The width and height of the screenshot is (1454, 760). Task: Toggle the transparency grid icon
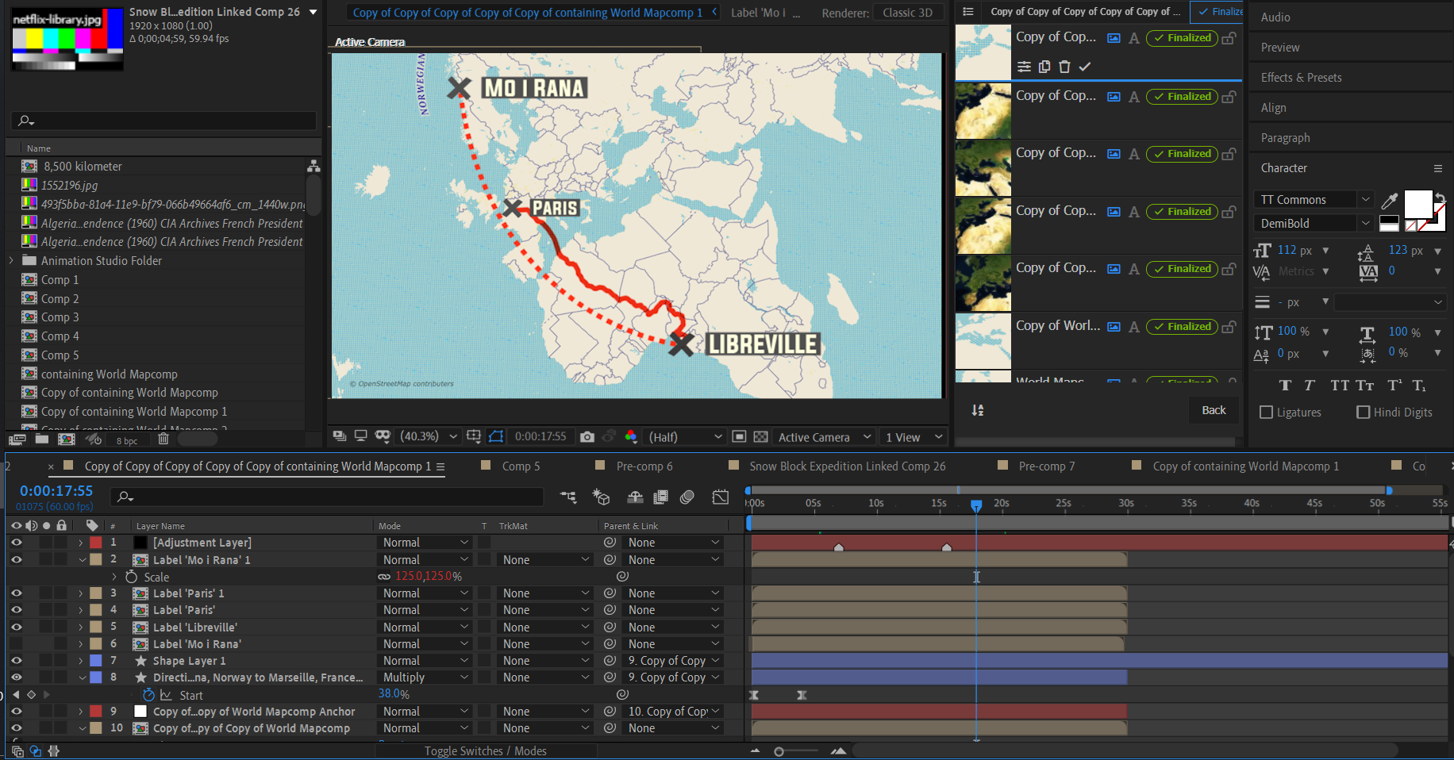coord(760,436)
